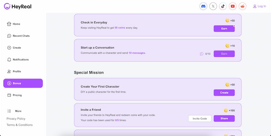Click the coin icon beside +50 Check in
The image size is (271, 136).
(x=227, y=21)
